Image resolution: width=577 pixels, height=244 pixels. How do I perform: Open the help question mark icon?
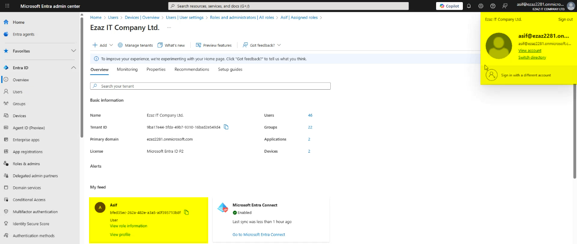tap(493, 6)
